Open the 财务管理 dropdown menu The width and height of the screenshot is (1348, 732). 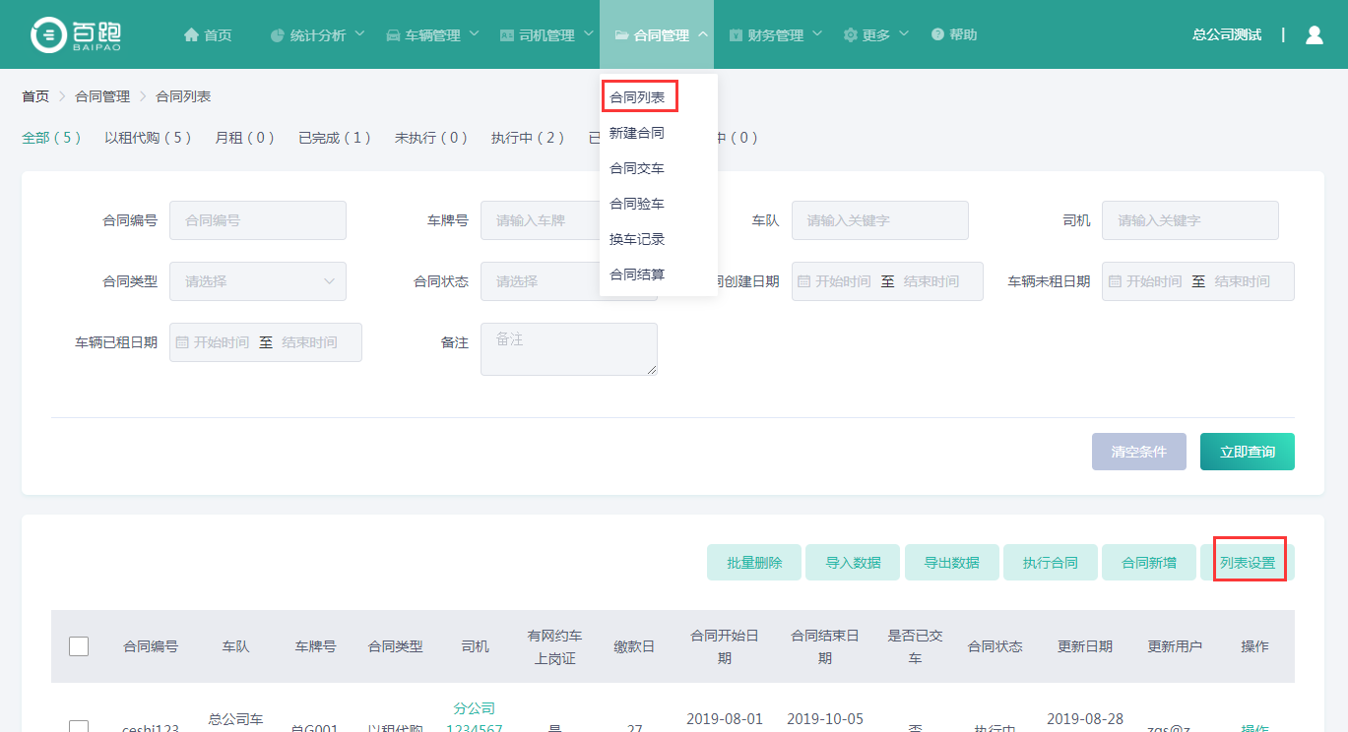[775, 35]
